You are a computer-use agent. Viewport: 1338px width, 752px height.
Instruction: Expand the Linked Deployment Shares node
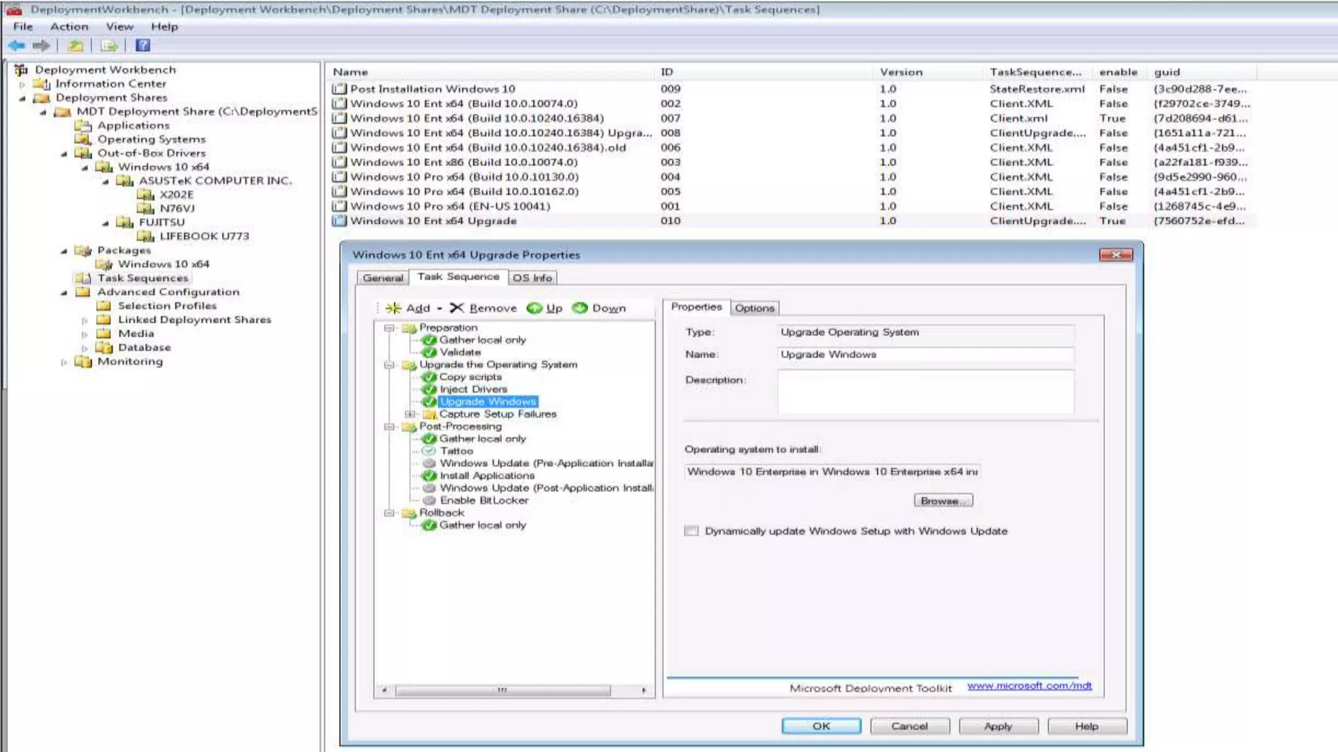click(x=84, y=321)
